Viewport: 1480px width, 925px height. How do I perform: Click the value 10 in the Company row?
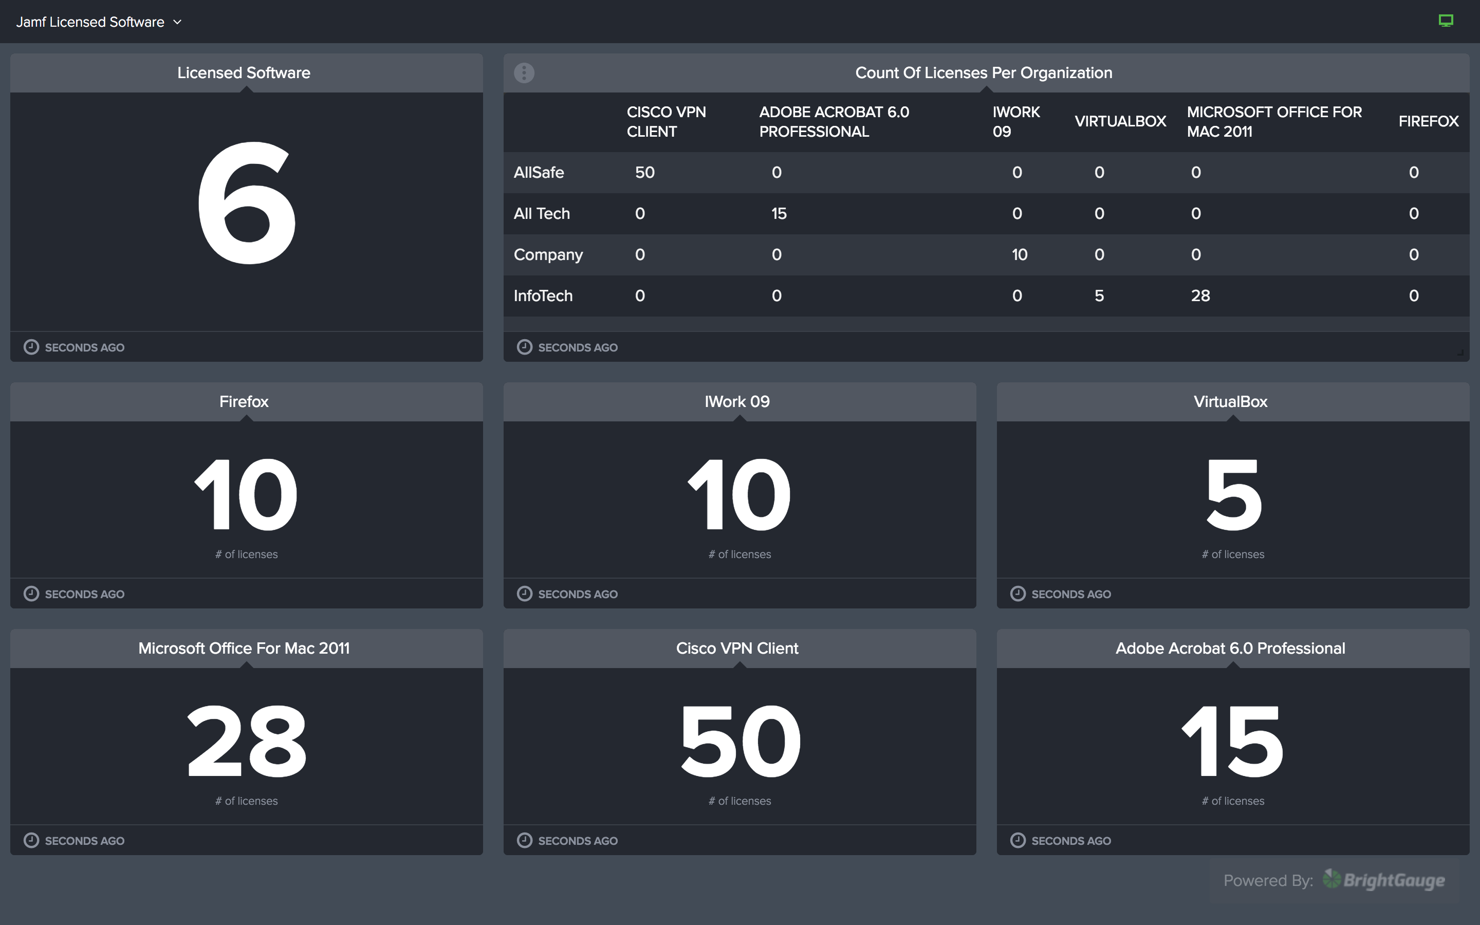point(1019,254)
